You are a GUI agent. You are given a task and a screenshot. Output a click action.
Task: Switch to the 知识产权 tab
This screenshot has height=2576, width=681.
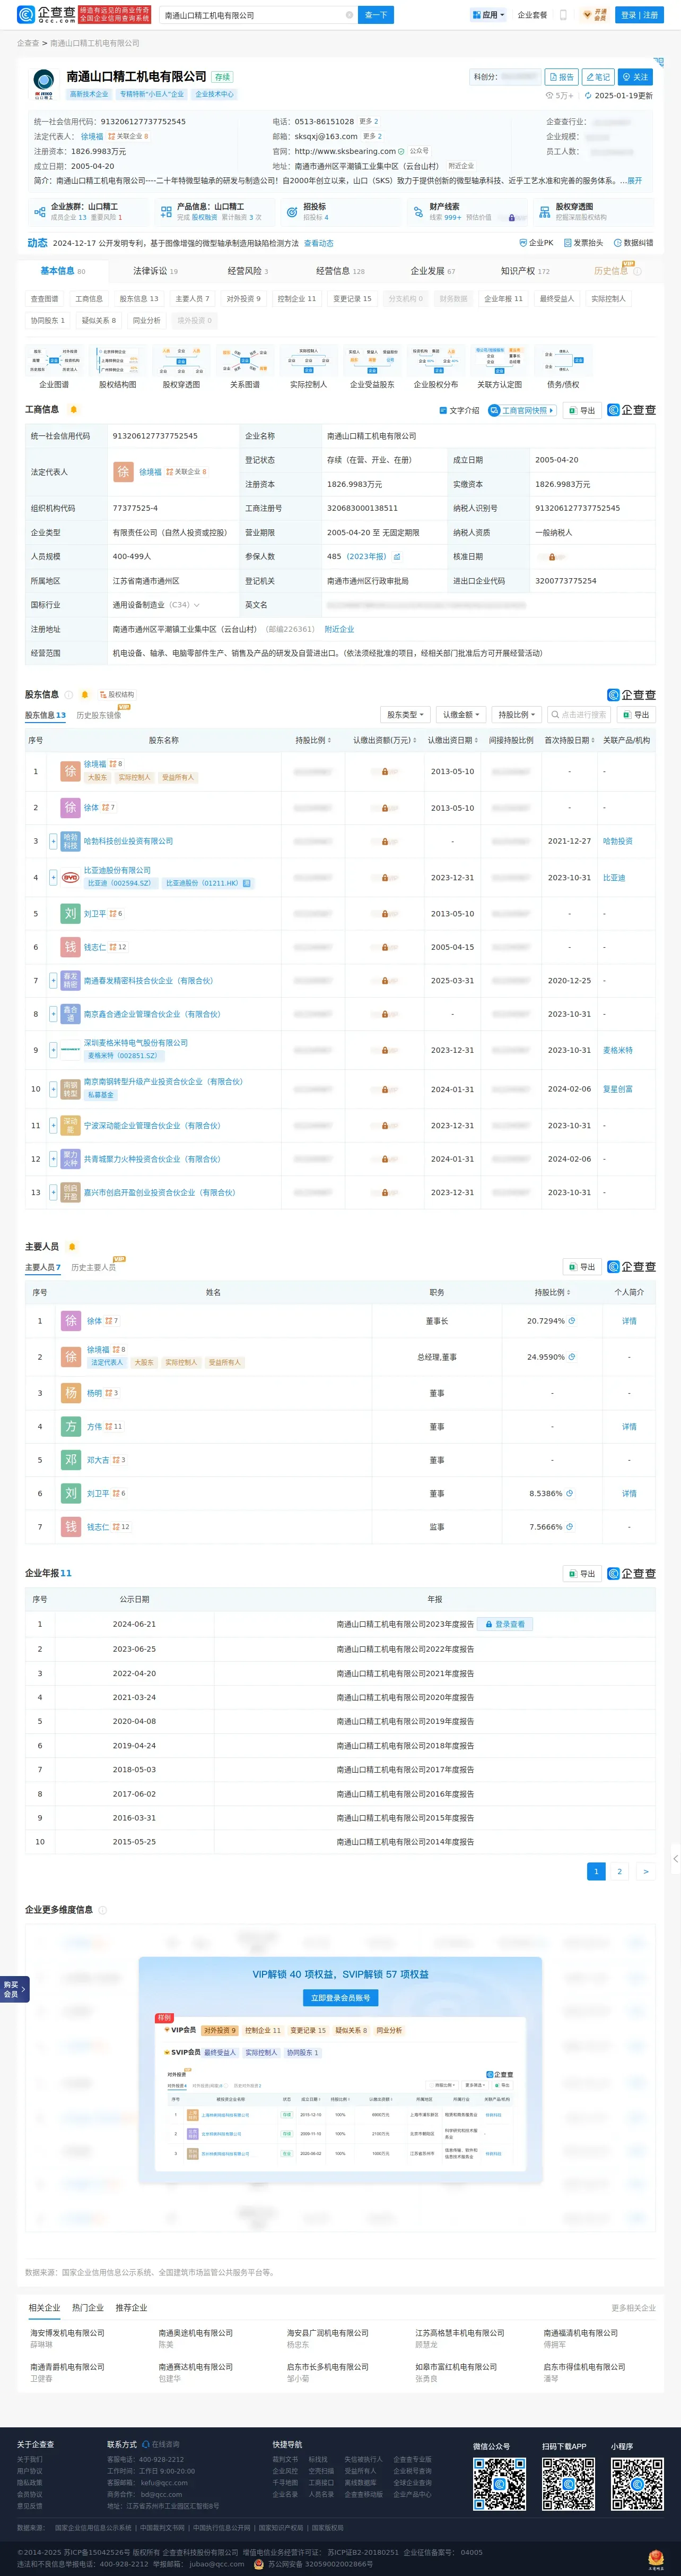tap(525, 271)
